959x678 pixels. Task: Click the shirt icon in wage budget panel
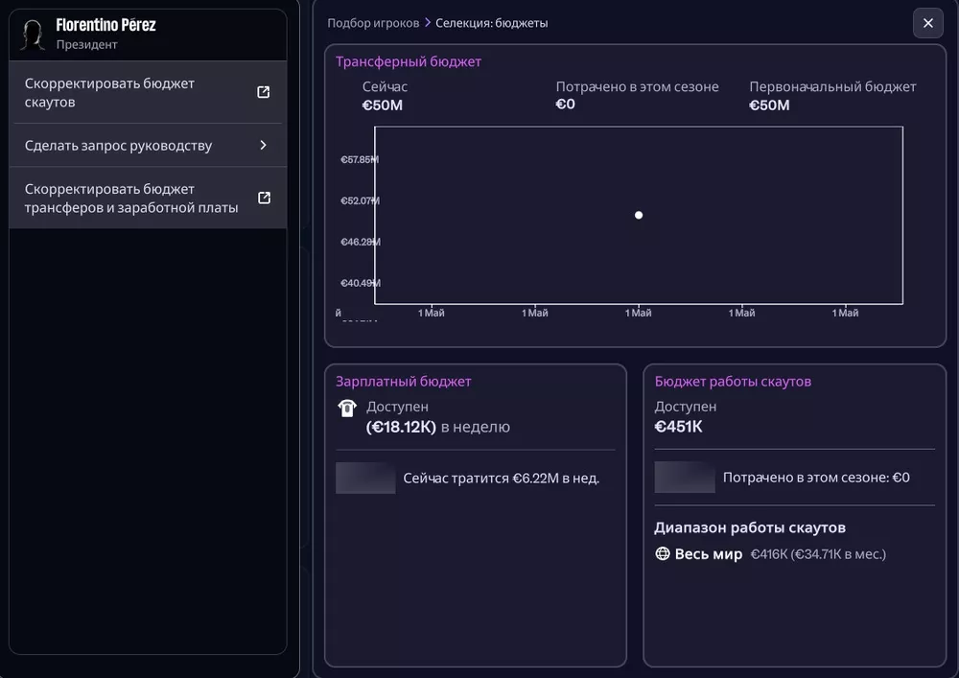tap(347, 409)
